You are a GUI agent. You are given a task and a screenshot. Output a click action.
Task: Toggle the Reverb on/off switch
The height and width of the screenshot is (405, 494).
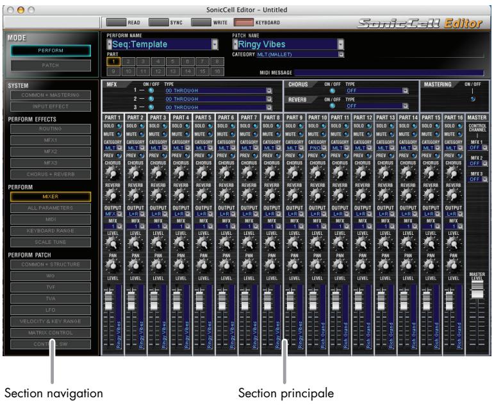(x=332, y=106)
